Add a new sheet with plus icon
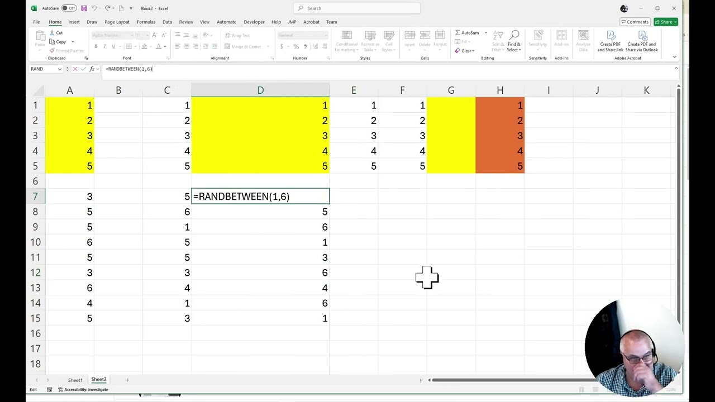The width and height of the screenshot is (715, 402). pyautogui.click(x=127, y=380)
